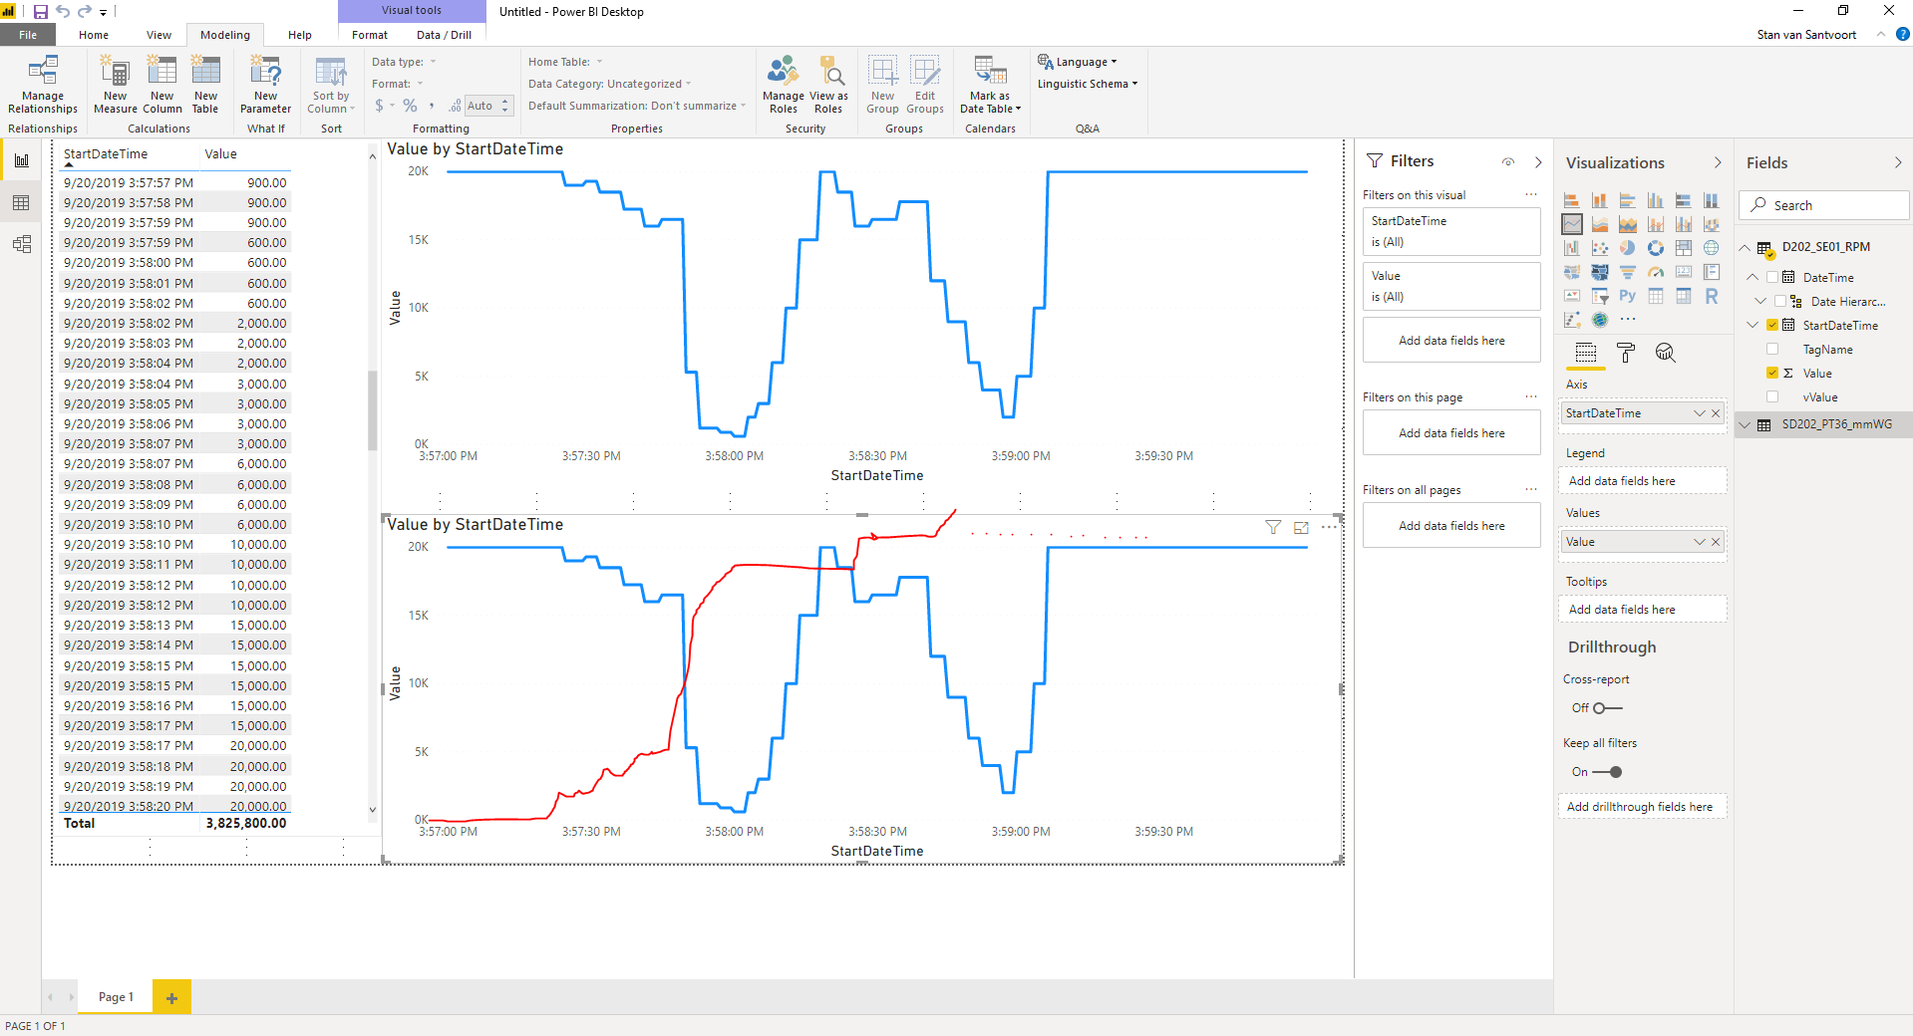Uncheck the Value field checkbox
The height and width of the screenshot is (1036, 1913).
[x=1772, y=373]
